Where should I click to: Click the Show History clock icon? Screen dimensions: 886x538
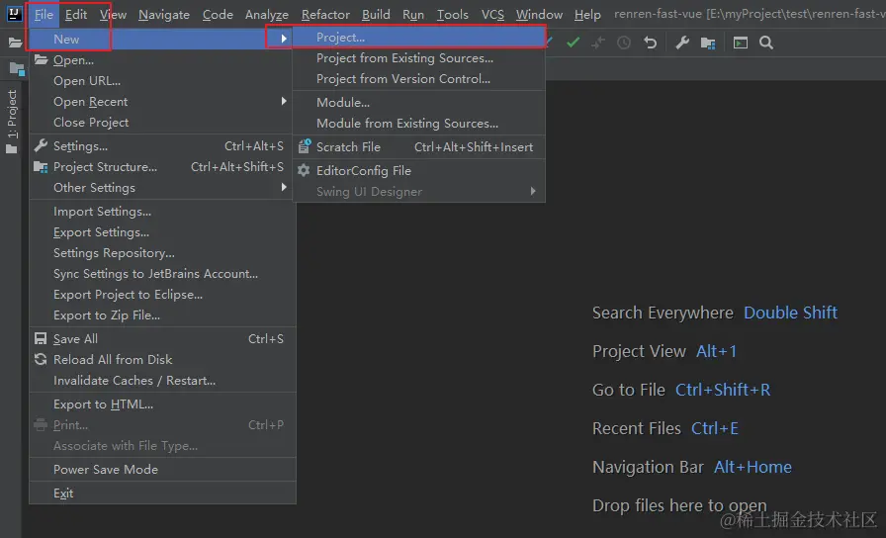[x=624, y=43]
